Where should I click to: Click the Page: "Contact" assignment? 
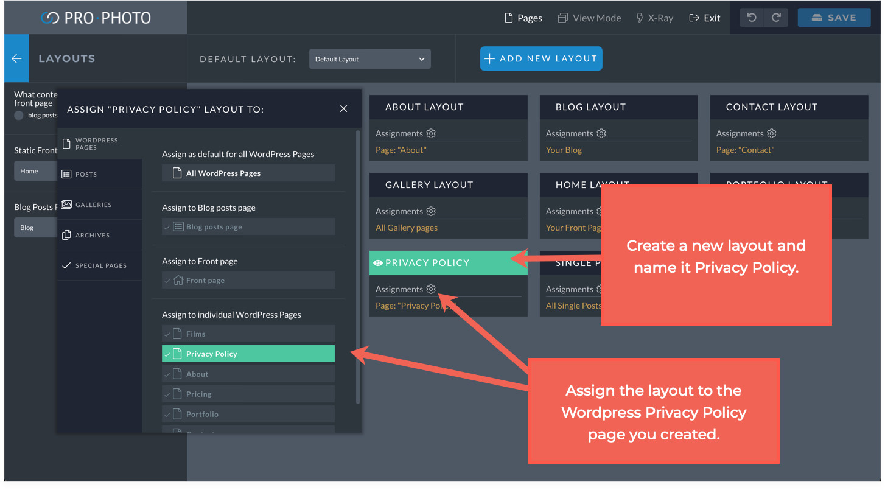tap(745, 150)
